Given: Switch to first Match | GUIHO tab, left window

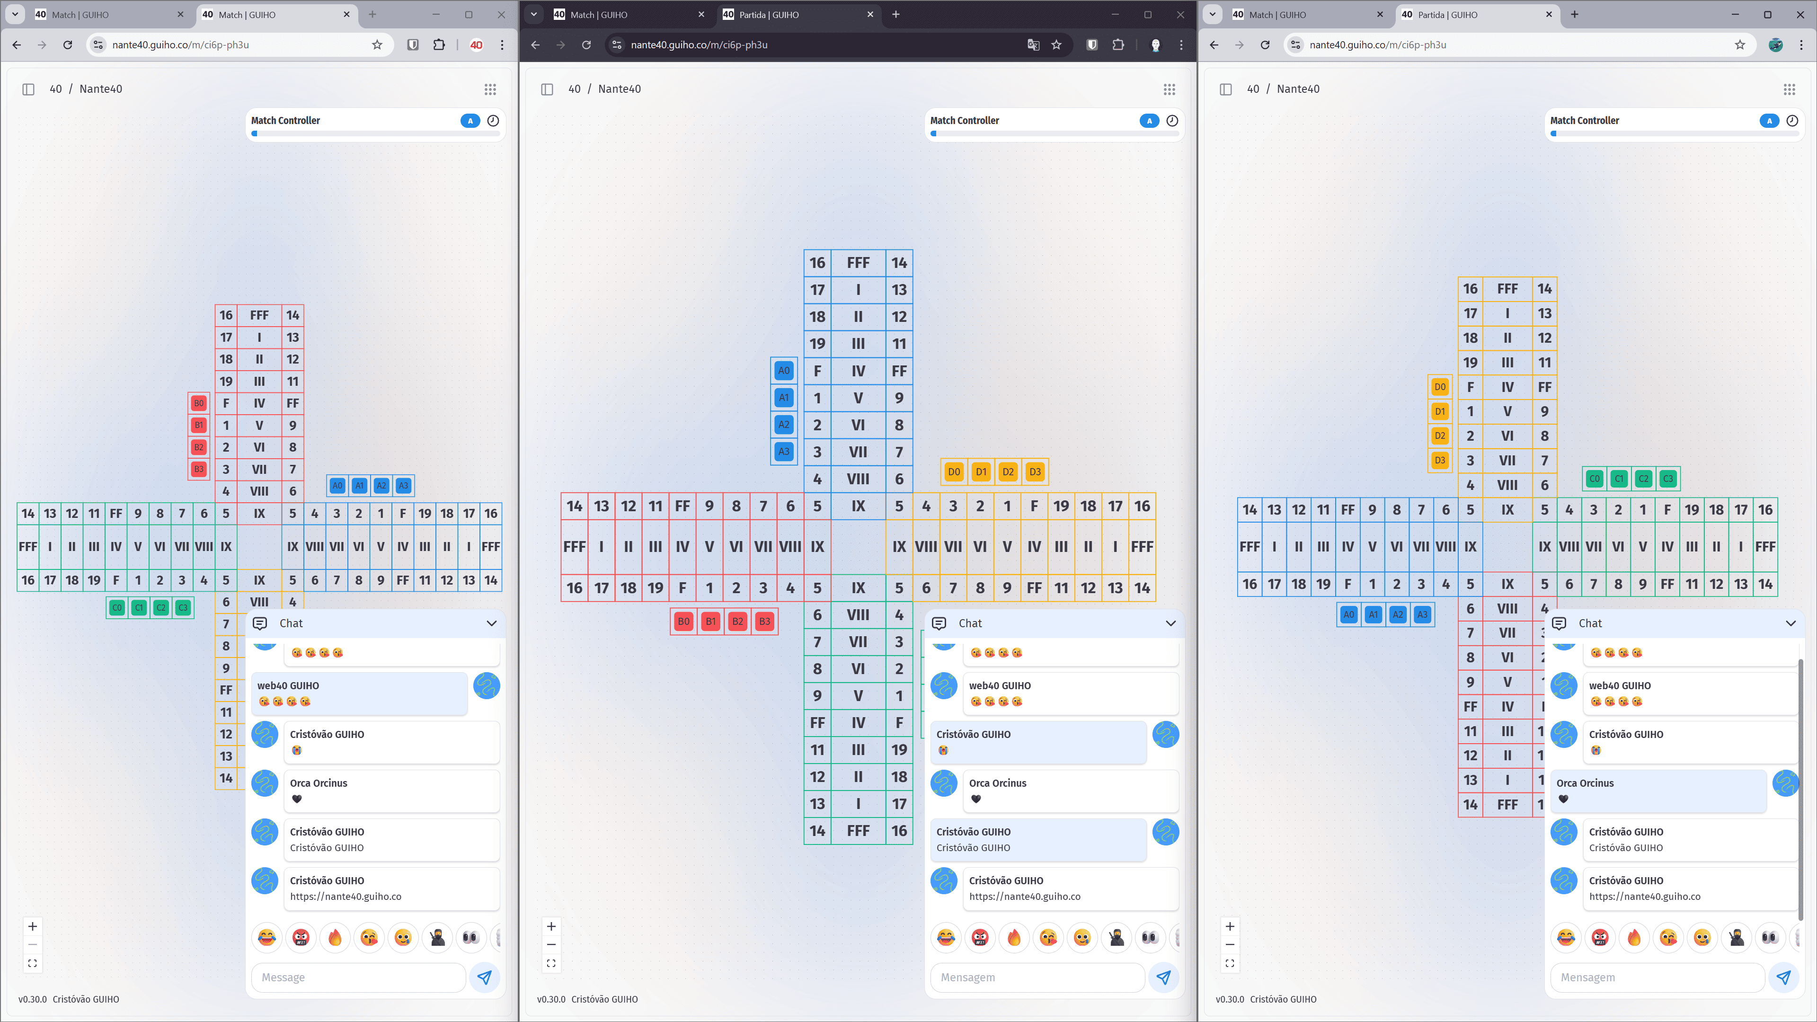Looking at the screenshot, I should click(x=80, y=14).
